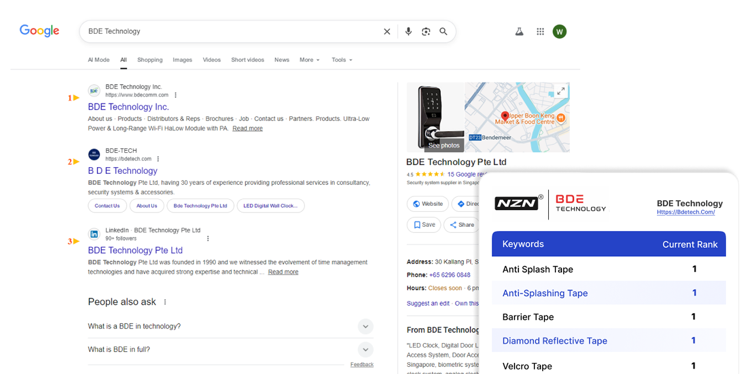Click the Current Rank column header
The height and width of the screenshot is (374, 747).
click(690, 245)
